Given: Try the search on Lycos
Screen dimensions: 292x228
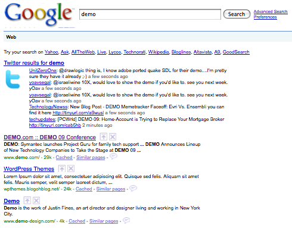Looking at the screenshot, I should tap(114, 52).
